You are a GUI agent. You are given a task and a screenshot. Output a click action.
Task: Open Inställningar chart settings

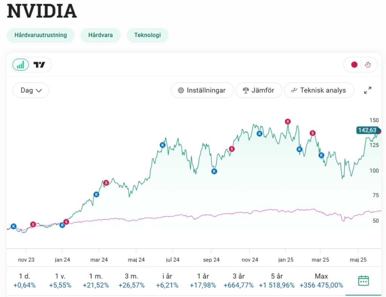(202, 90)
